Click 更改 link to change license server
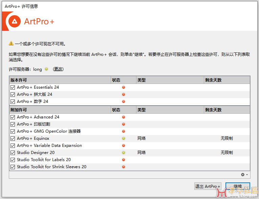Image resolution: width=259 pixels, height=199 pixels. pyautogui.click(x=58, y=69)
